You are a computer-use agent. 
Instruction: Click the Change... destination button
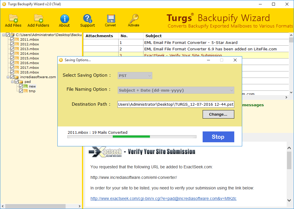tap(218, 114)
